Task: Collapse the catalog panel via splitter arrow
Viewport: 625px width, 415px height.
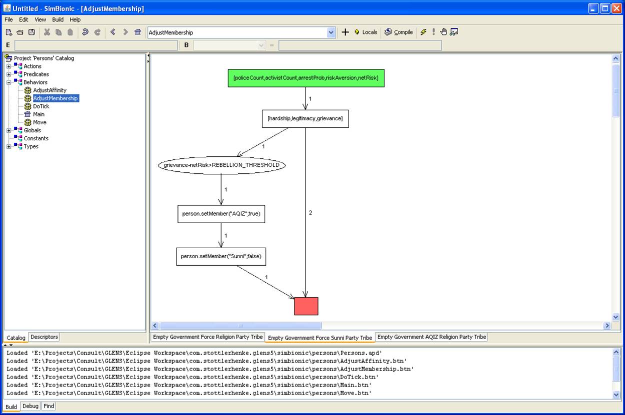Action: pos(148,56)
